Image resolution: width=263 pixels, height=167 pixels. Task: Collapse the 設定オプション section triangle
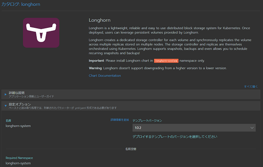click(5, 106)
